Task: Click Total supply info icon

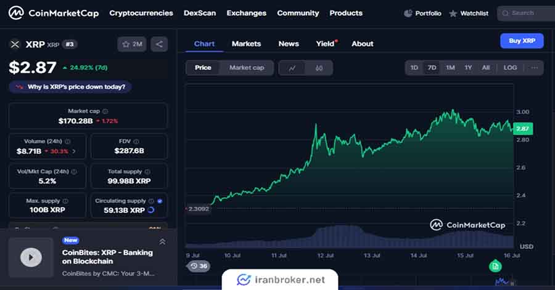Action: point(147,172)
